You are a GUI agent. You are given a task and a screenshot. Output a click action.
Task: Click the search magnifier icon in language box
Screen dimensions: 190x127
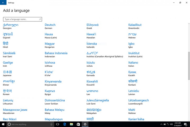[x=40, y=19]
